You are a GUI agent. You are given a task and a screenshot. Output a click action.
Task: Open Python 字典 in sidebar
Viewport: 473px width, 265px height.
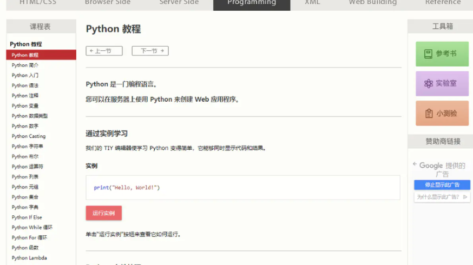click(25, 207)
